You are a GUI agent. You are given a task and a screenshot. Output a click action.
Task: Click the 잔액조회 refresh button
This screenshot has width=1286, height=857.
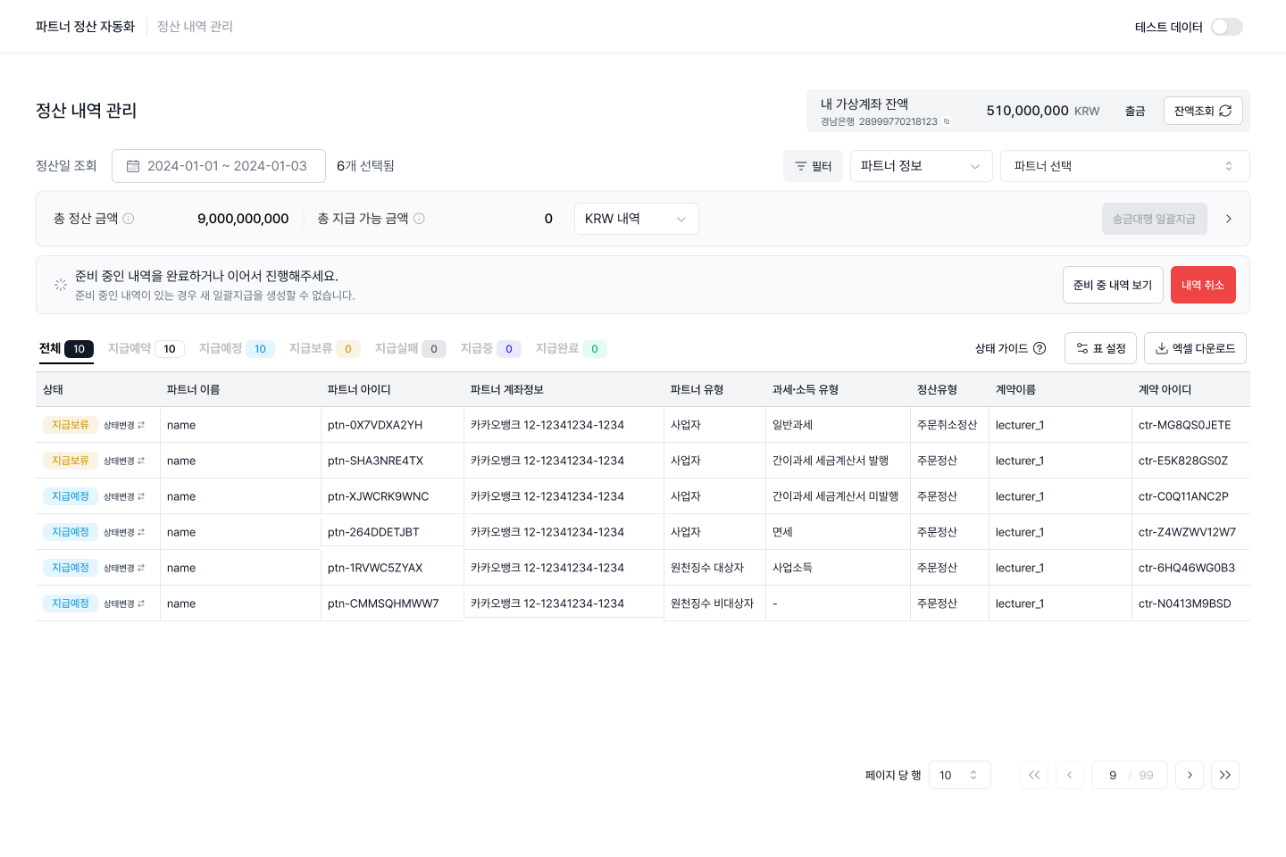[1202, 111]
